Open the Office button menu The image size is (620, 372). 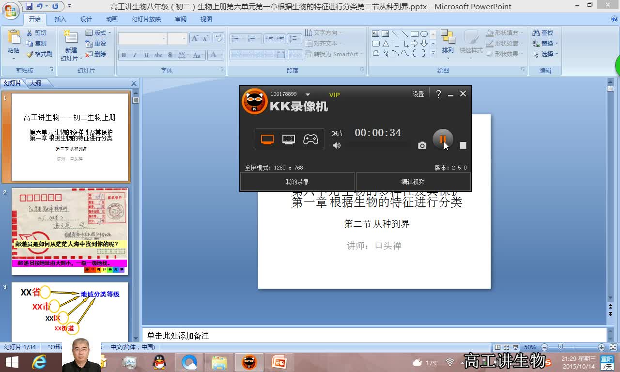pyautogui.click(x=11, y=10)
